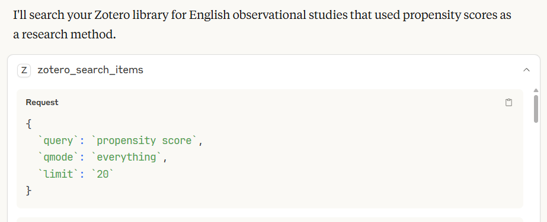
Task: Collapse the zotero_search_items panel chevron
Action: [526, 70]
